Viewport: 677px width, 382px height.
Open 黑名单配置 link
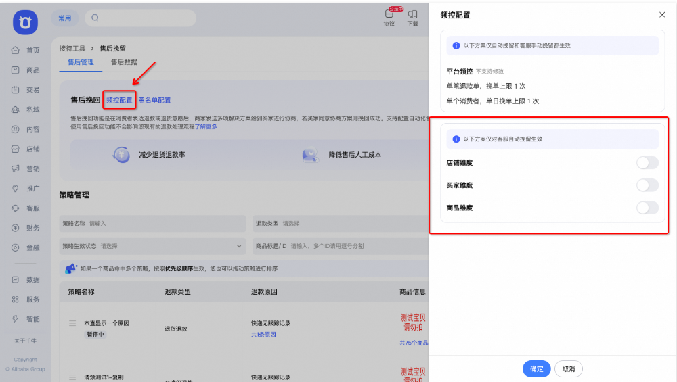point(154,100)
